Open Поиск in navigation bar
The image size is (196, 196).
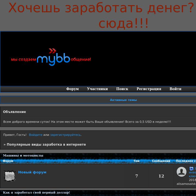click(122, 89)
